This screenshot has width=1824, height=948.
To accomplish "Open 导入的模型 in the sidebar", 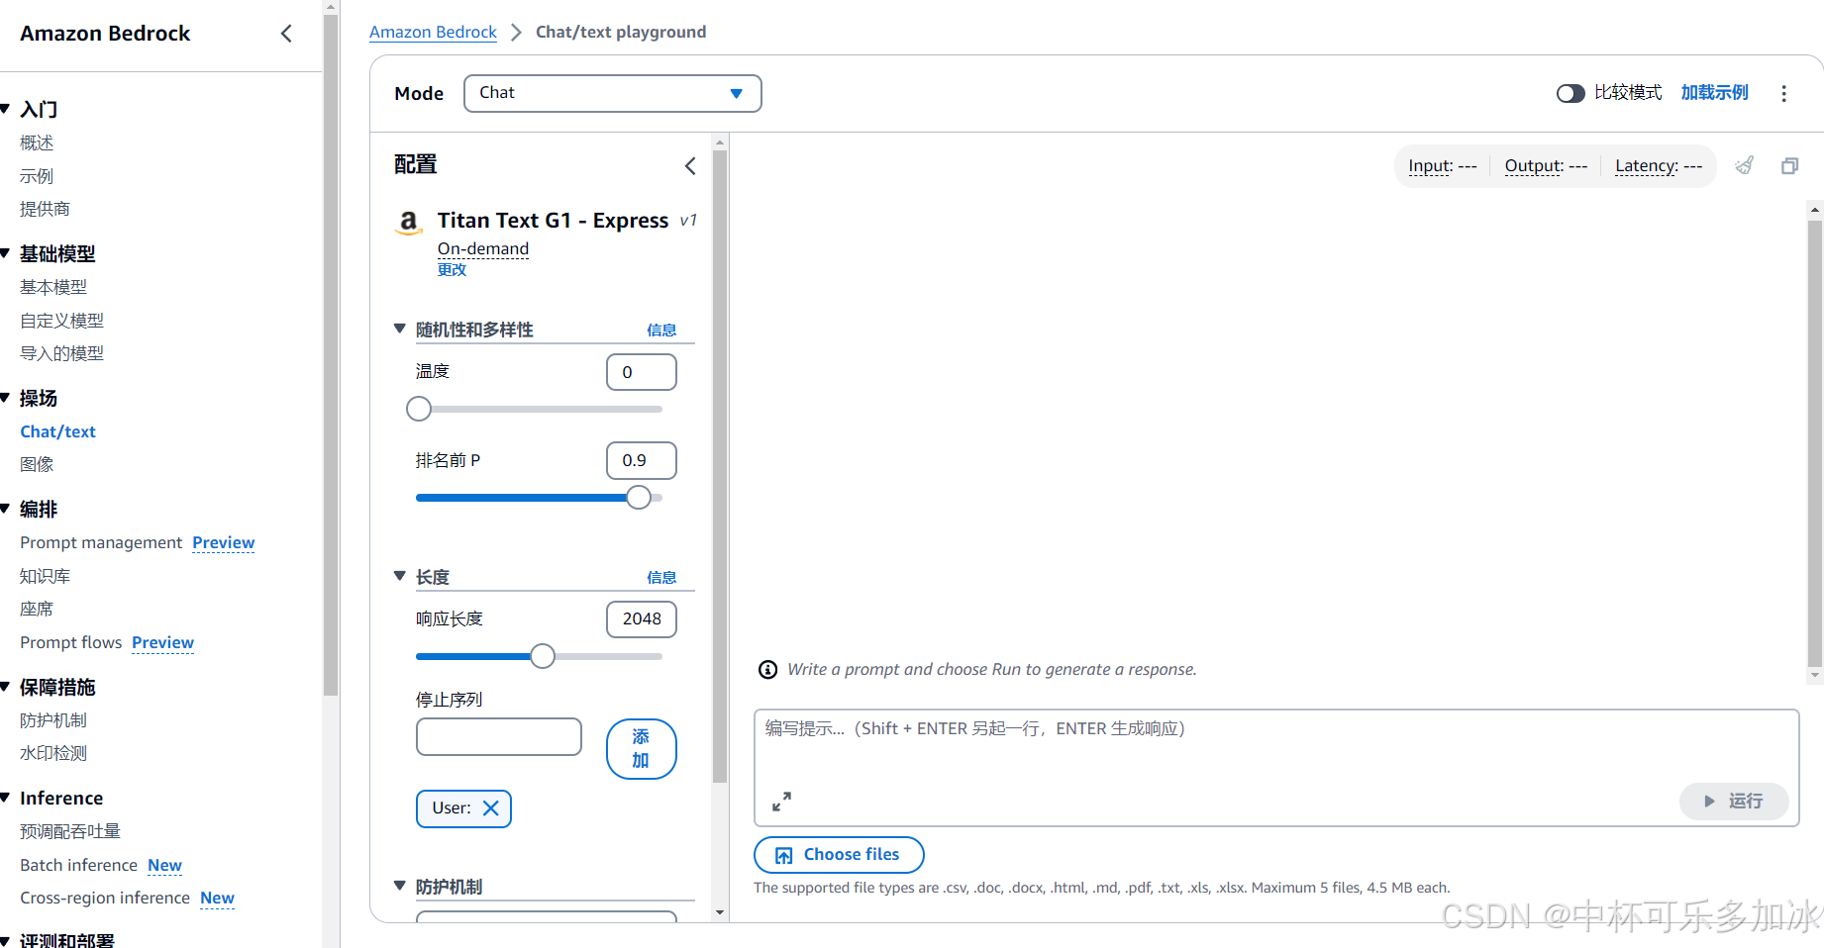I will tap(61, 353).
